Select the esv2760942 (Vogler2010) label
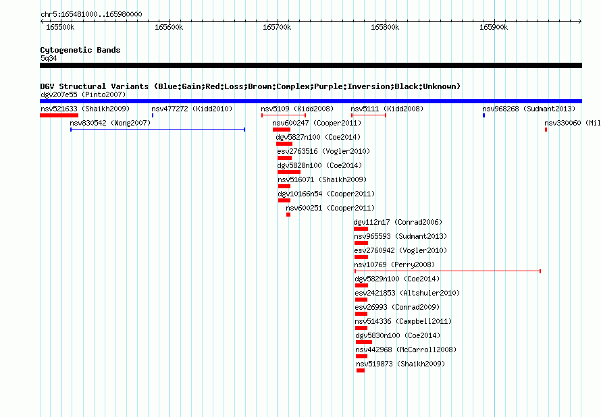This screenshot has height=417, width=601. click(x=400, y=250)
